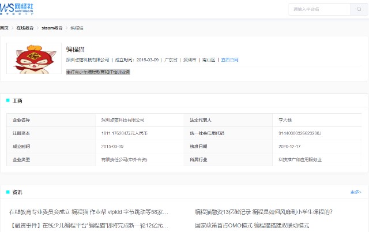Go to 首页 breadcrumb
The height and width of the screenshot is (232, 369).
[x=4, y=28]
